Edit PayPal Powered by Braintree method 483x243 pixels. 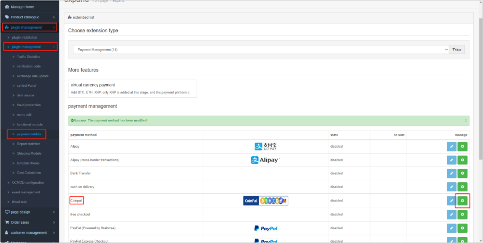click(x=452, y=228)
